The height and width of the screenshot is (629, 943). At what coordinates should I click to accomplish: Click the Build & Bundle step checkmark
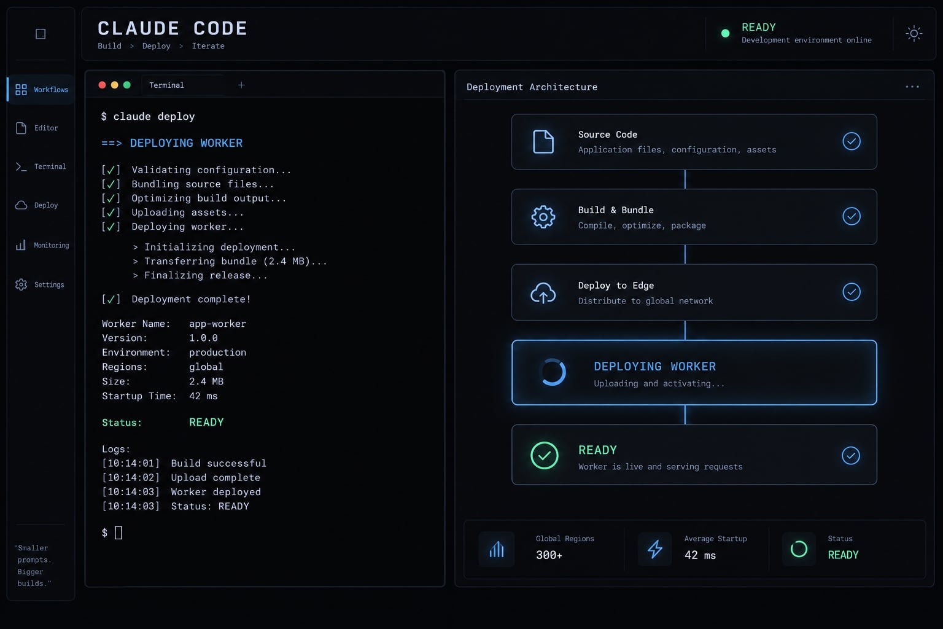pyautogui.click(x=851, y=216)
